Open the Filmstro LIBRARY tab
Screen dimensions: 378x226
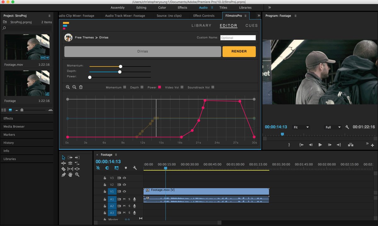click(x=201, y=25)
